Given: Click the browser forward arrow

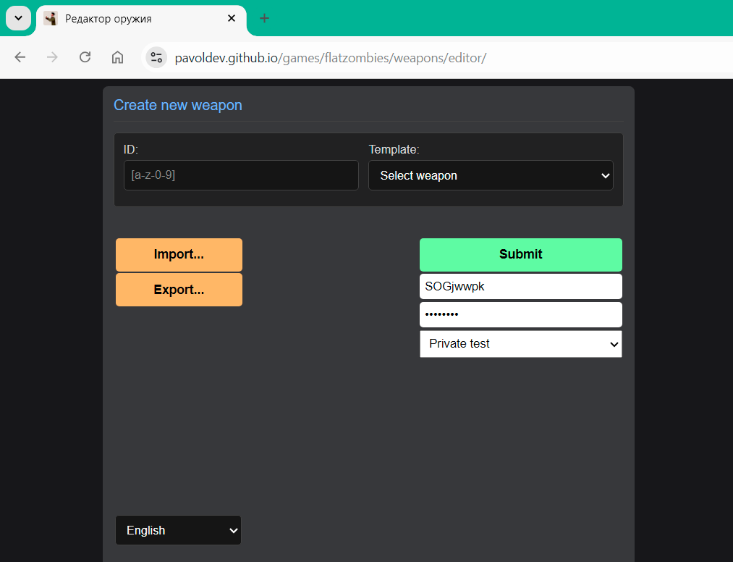Looking at the screenshot, I should click(x=52, y=57).
